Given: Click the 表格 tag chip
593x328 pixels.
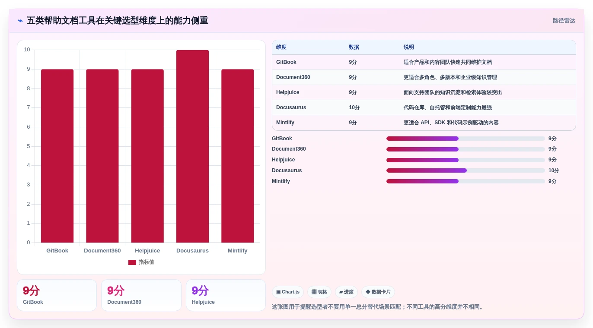Looking at the screenshot, I should coord(319,292).
